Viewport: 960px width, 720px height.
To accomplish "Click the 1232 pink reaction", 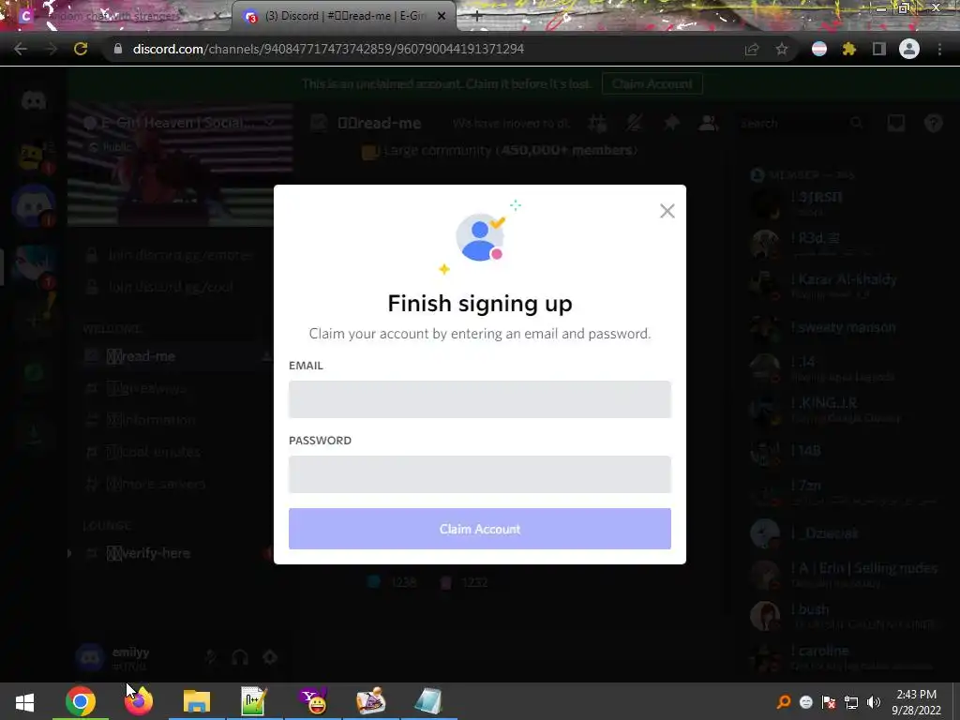I will coord(465,582).
